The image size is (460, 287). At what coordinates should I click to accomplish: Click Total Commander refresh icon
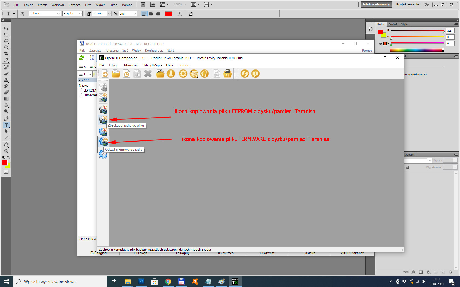(x=82, y=58)
